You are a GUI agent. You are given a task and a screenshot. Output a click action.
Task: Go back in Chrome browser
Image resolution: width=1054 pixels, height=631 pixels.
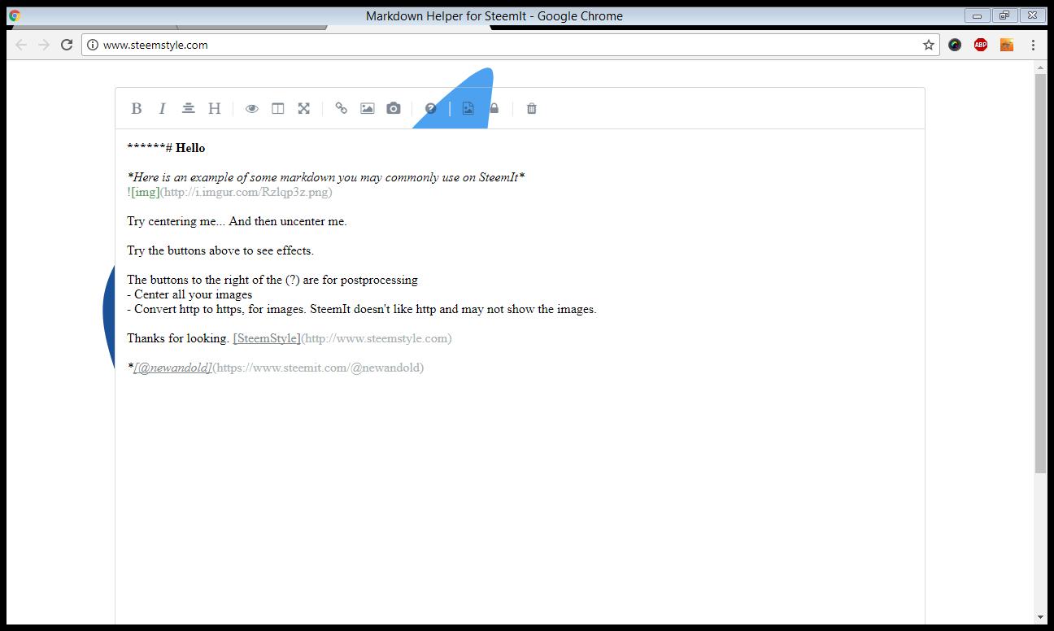(x=21, y=45)
